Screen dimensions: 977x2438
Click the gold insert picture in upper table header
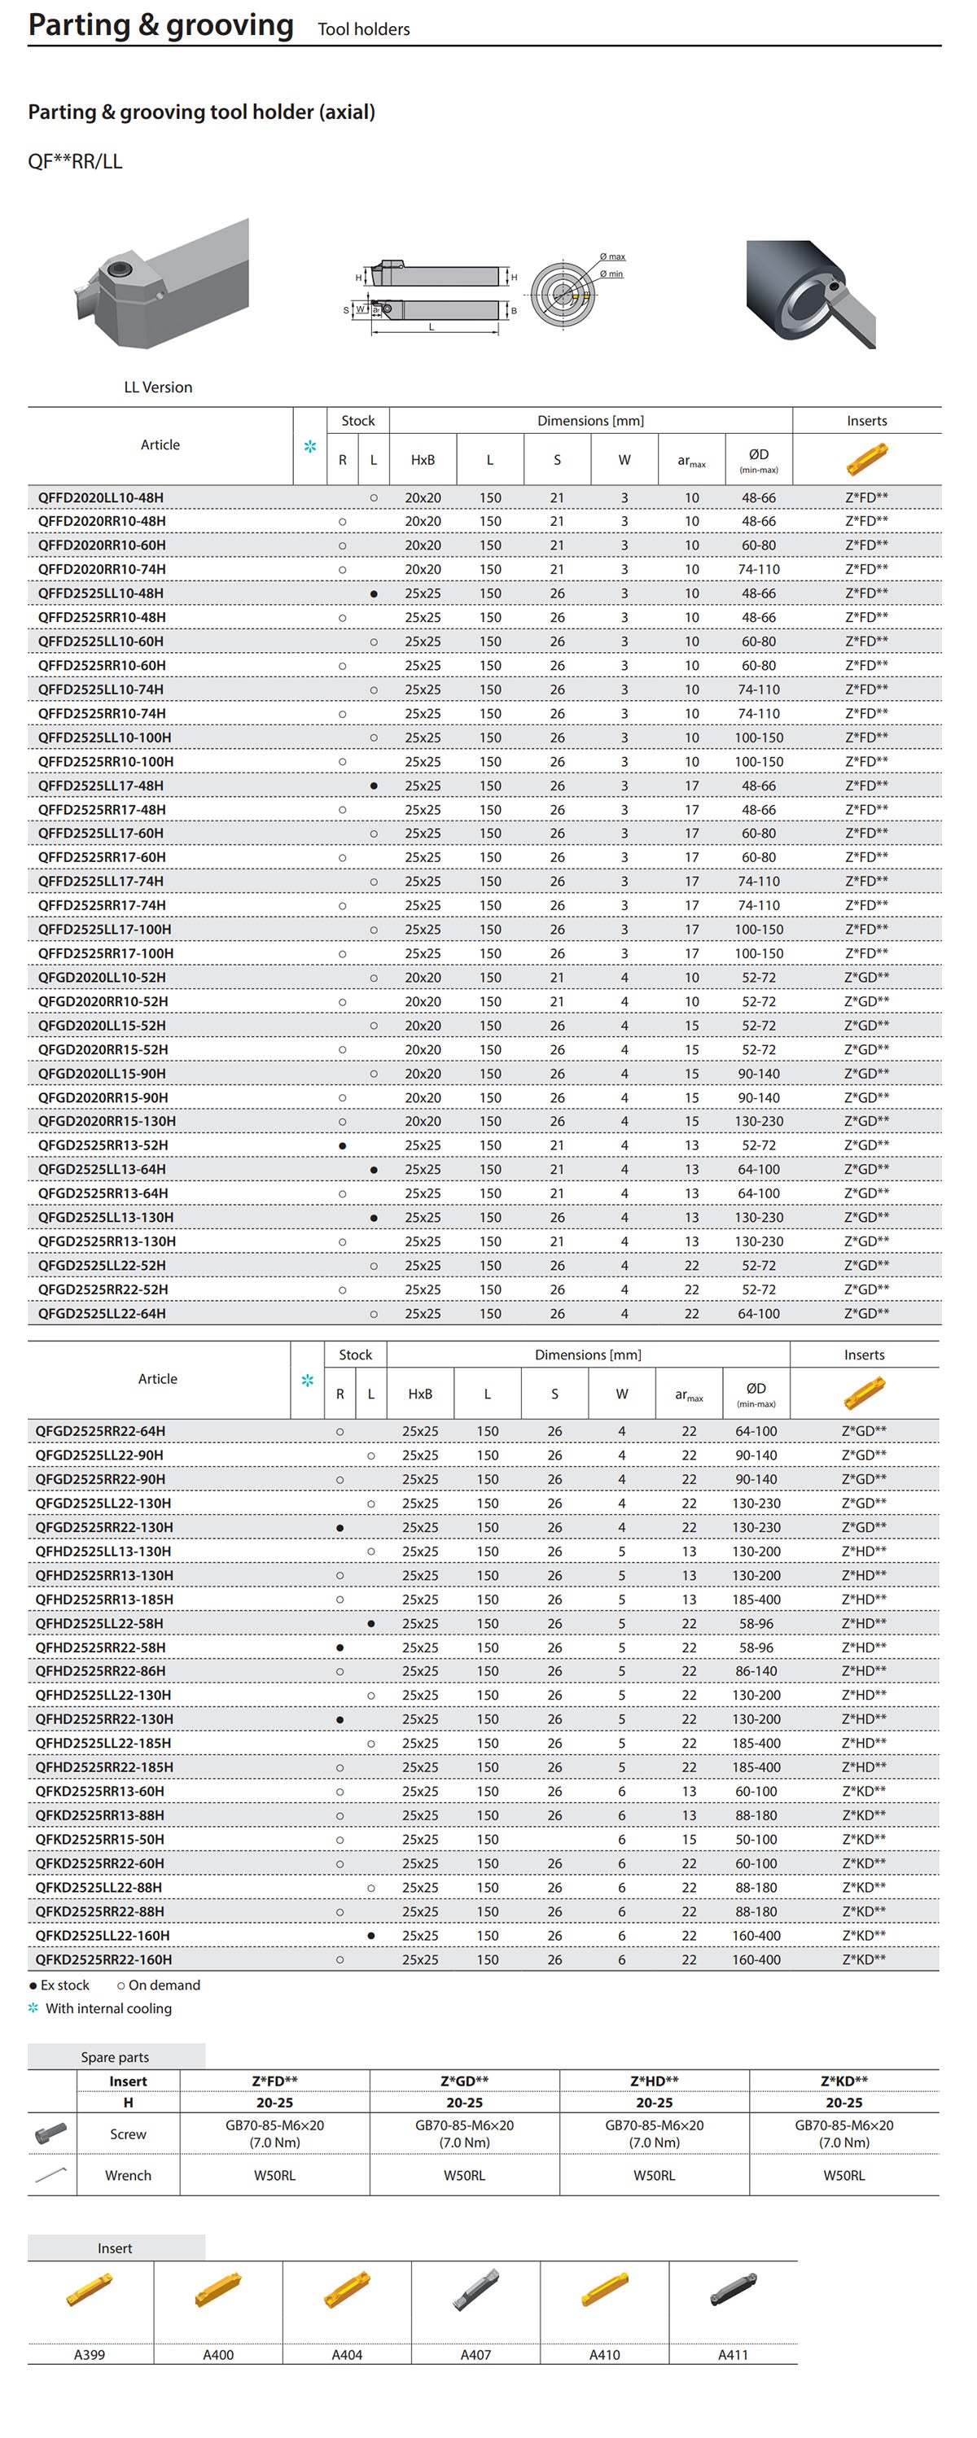(866, 460)
